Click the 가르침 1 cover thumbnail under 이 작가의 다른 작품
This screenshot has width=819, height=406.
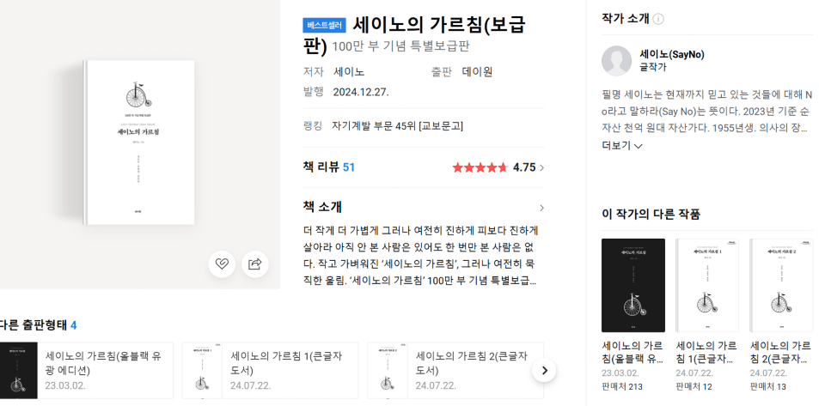(707, 286)
